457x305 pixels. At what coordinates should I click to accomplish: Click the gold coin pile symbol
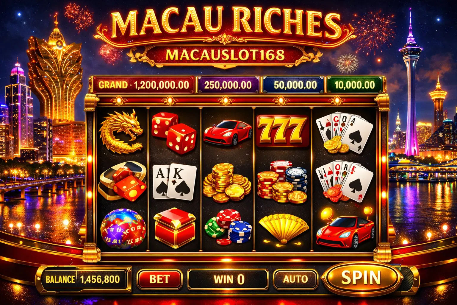tap(227, 182)
